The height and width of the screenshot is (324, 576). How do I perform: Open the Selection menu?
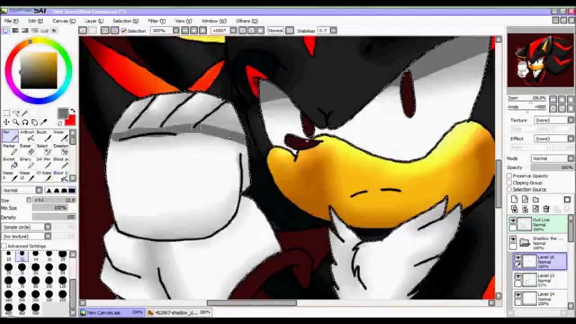(x=126, y=21)
